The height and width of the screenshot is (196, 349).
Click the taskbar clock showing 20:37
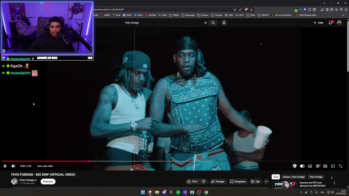click(341, 192)
